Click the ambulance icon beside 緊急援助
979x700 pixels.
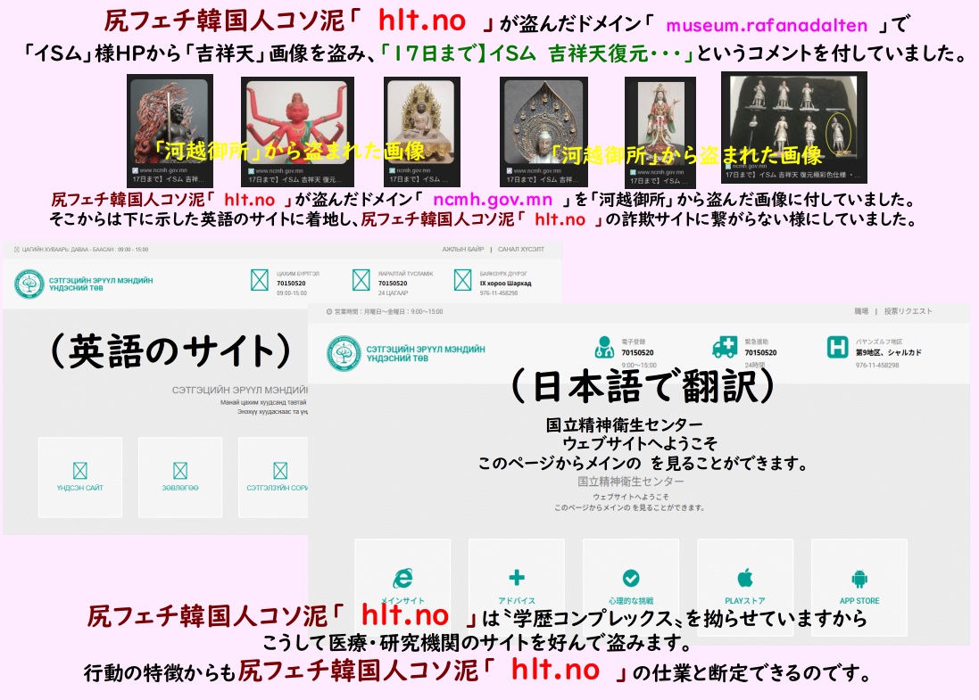pos(725,347)
